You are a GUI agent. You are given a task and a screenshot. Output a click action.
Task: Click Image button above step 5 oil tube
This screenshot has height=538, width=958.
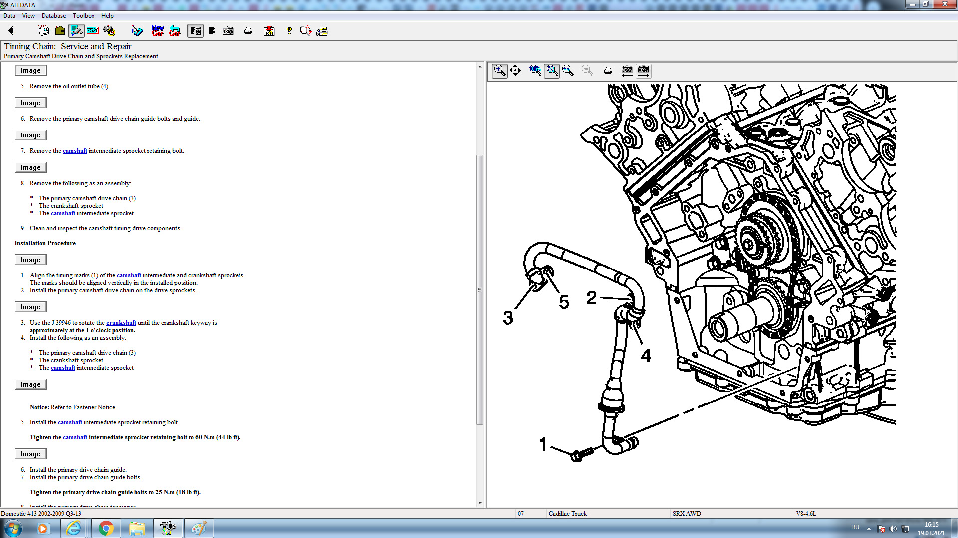click(30, 70)
